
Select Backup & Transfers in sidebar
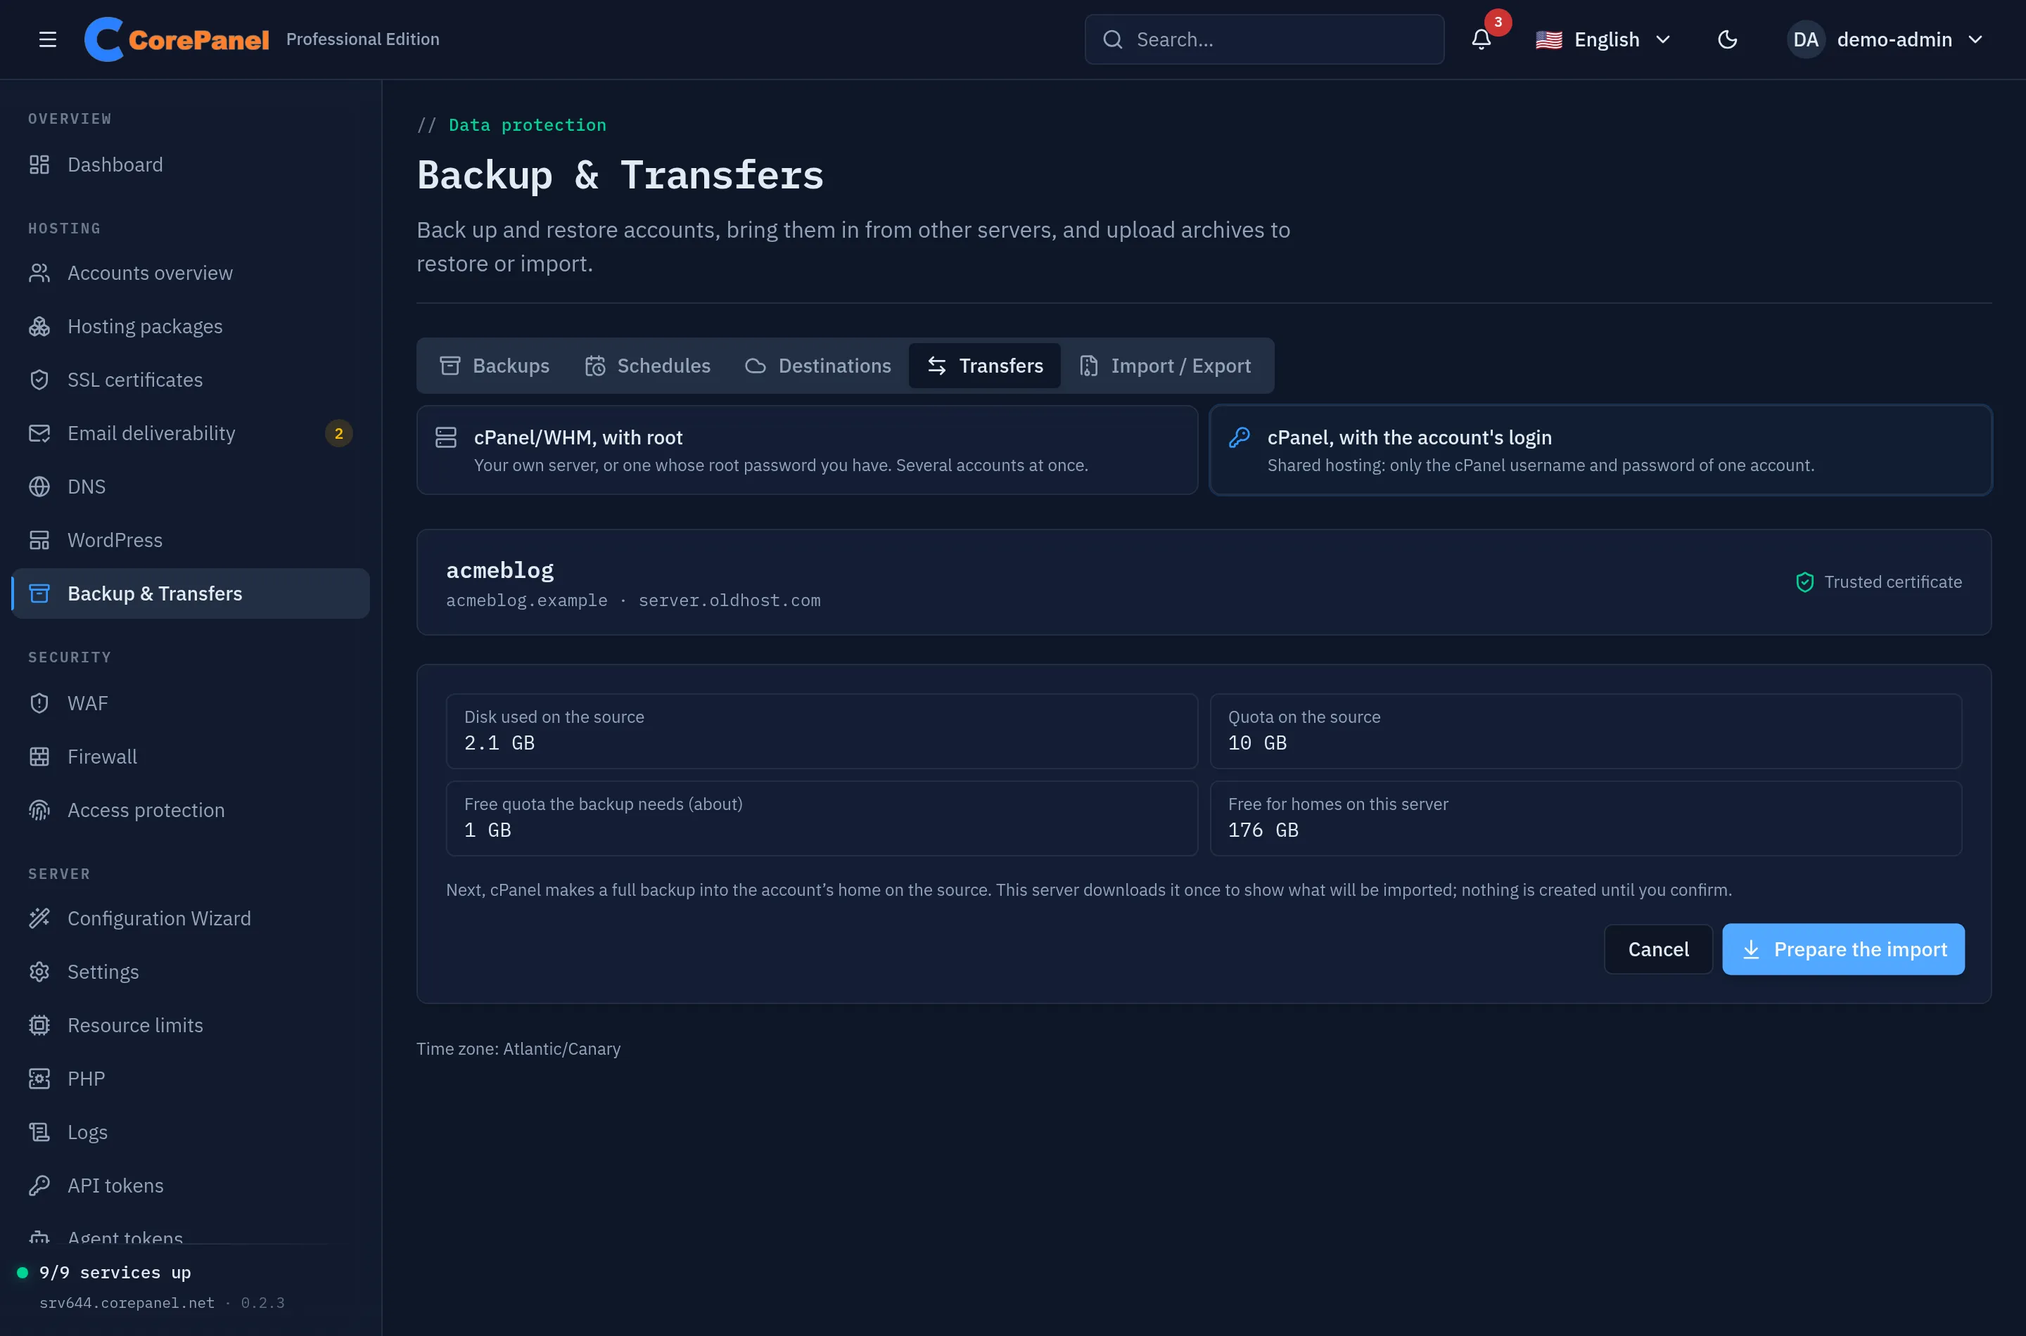[x=191, y=593]
